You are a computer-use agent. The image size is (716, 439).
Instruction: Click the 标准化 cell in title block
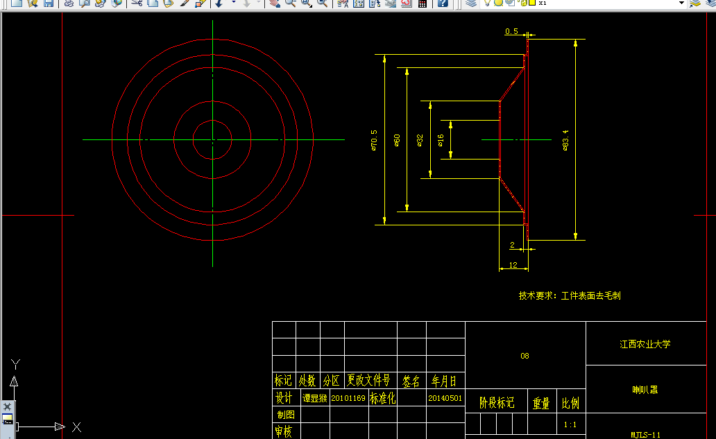(383, 398)
